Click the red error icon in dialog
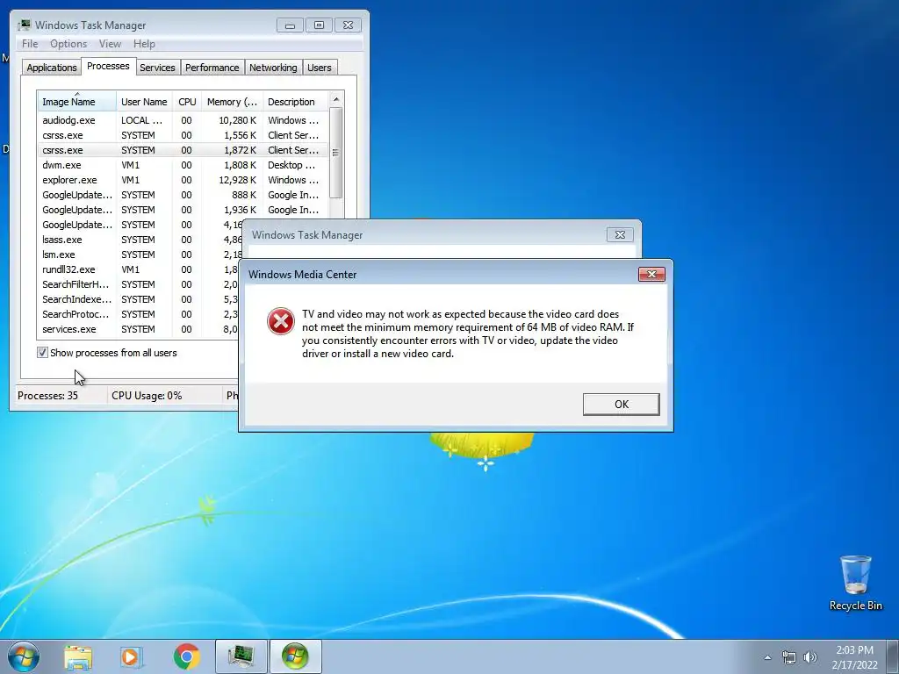 [x=281, y=321]
